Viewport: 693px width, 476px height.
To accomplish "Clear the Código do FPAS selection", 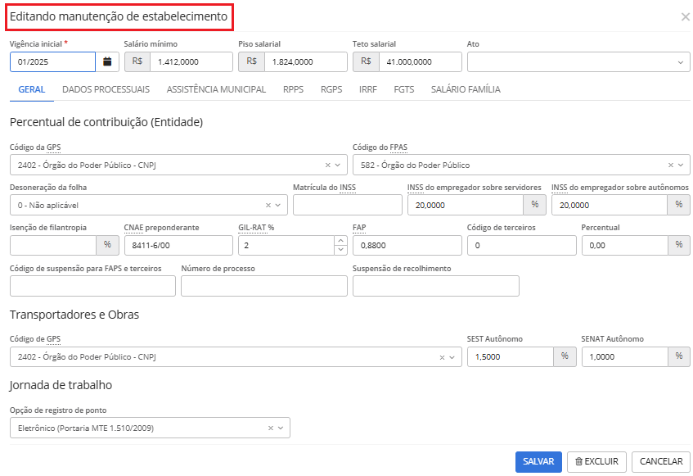I will tap(670, 165).
